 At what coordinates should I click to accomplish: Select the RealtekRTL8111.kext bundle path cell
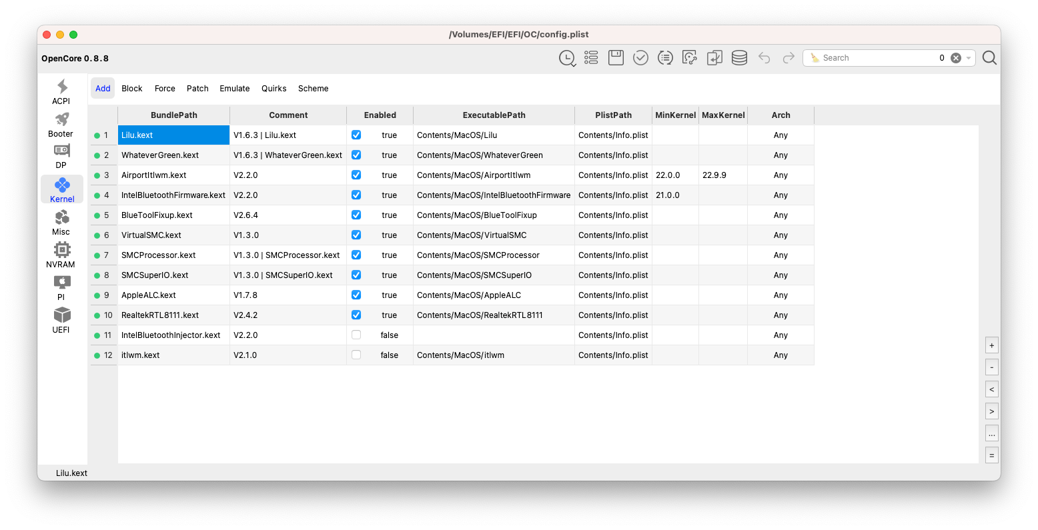(x=174, y=315)
